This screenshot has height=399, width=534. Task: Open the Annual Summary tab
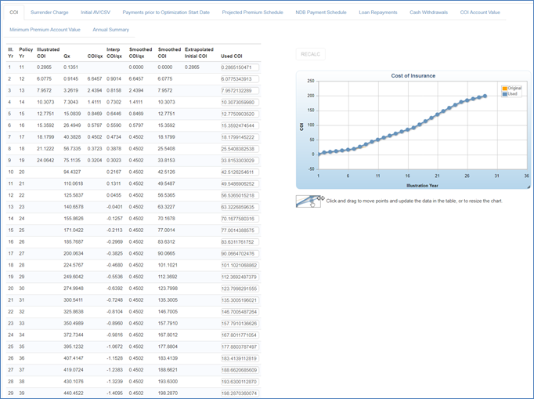[110, 30]
